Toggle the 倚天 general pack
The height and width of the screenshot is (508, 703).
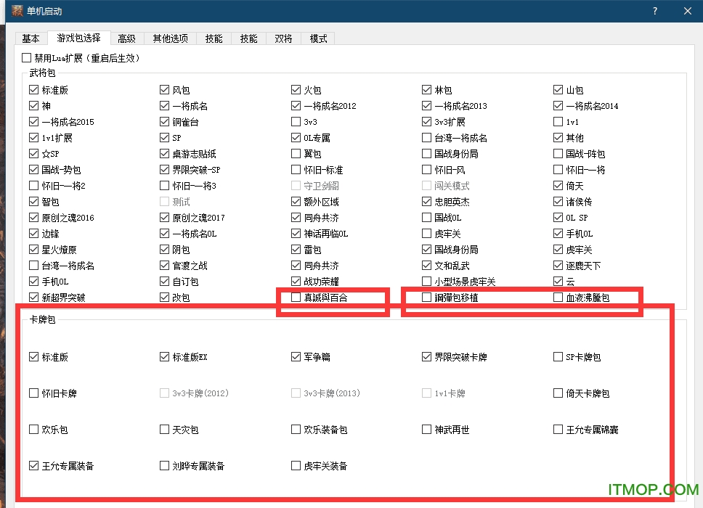[x=558, y=186]
